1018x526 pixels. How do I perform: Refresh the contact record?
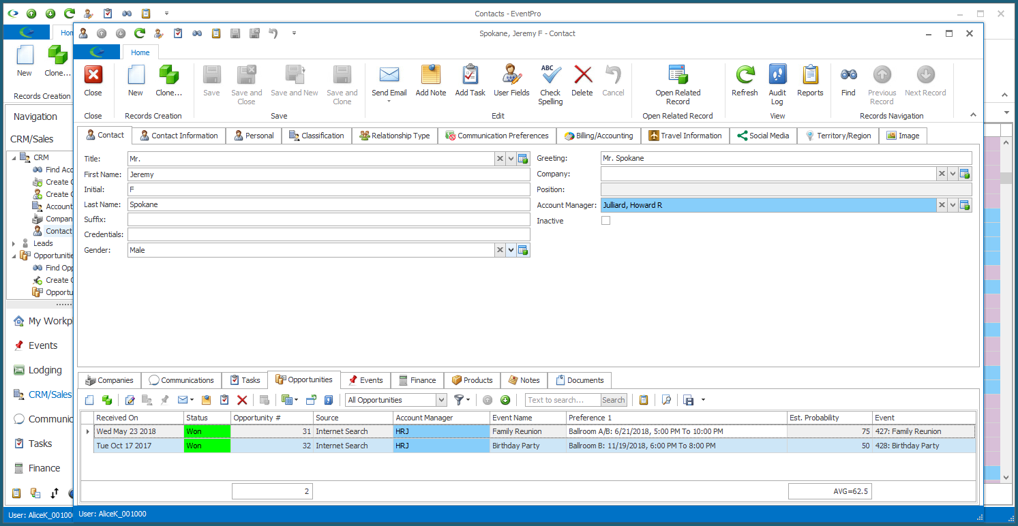[x=745, y=81]
